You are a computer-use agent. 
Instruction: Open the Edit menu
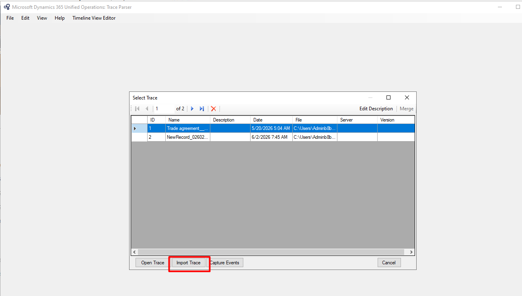coord(25,18)
